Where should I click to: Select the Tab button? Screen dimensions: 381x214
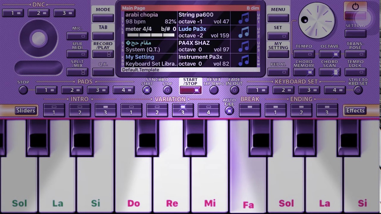click(103, 36)
